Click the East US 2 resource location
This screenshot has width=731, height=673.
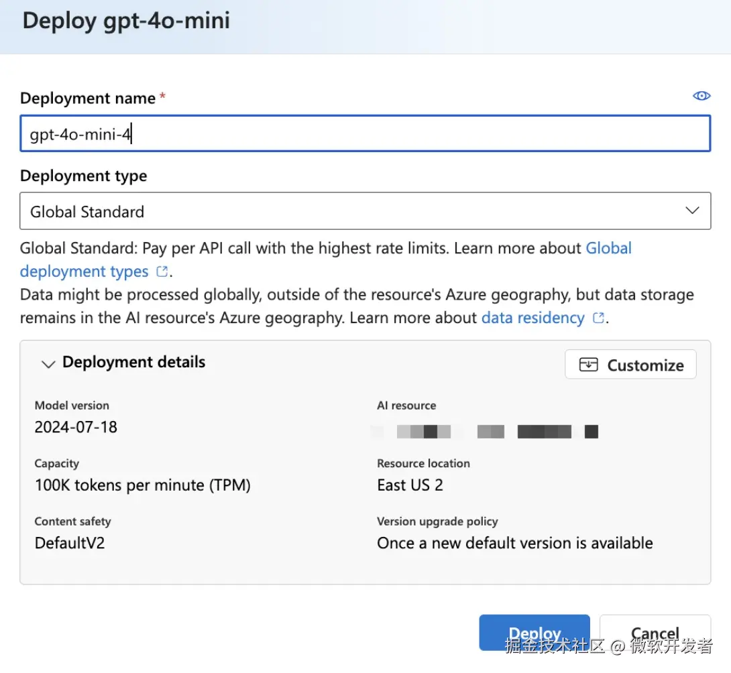pos(410,485)
